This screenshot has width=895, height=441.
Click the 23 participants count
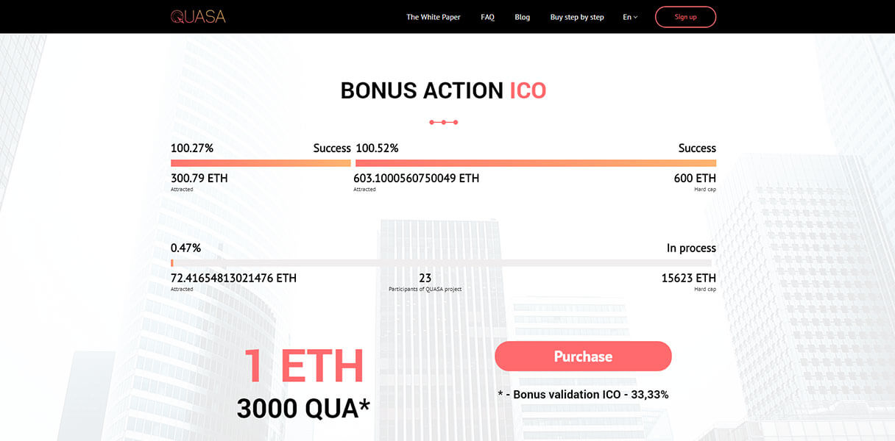pyautogui.click(x=425, y=278)
